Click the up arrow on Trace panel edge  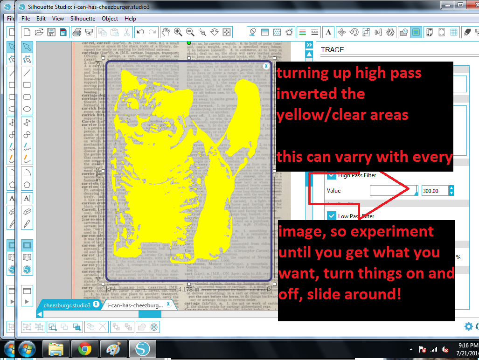[309, 54]
